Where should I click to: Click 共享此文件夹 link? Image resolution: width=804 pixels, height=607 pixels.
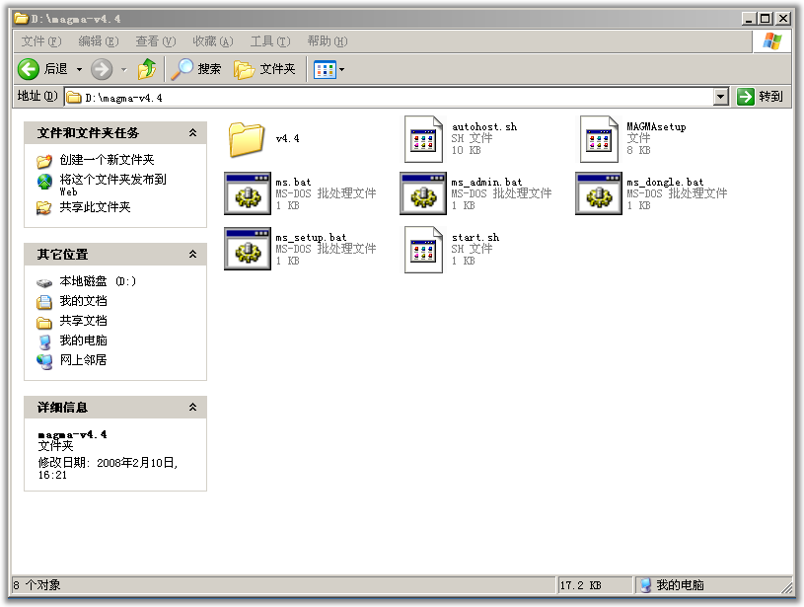95,207
